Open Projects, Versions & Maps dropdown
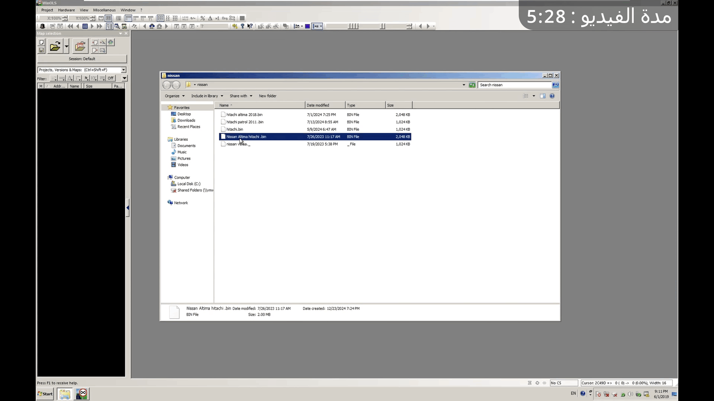Viewport: 714px width, 401px height. click(x=123, y=70)
